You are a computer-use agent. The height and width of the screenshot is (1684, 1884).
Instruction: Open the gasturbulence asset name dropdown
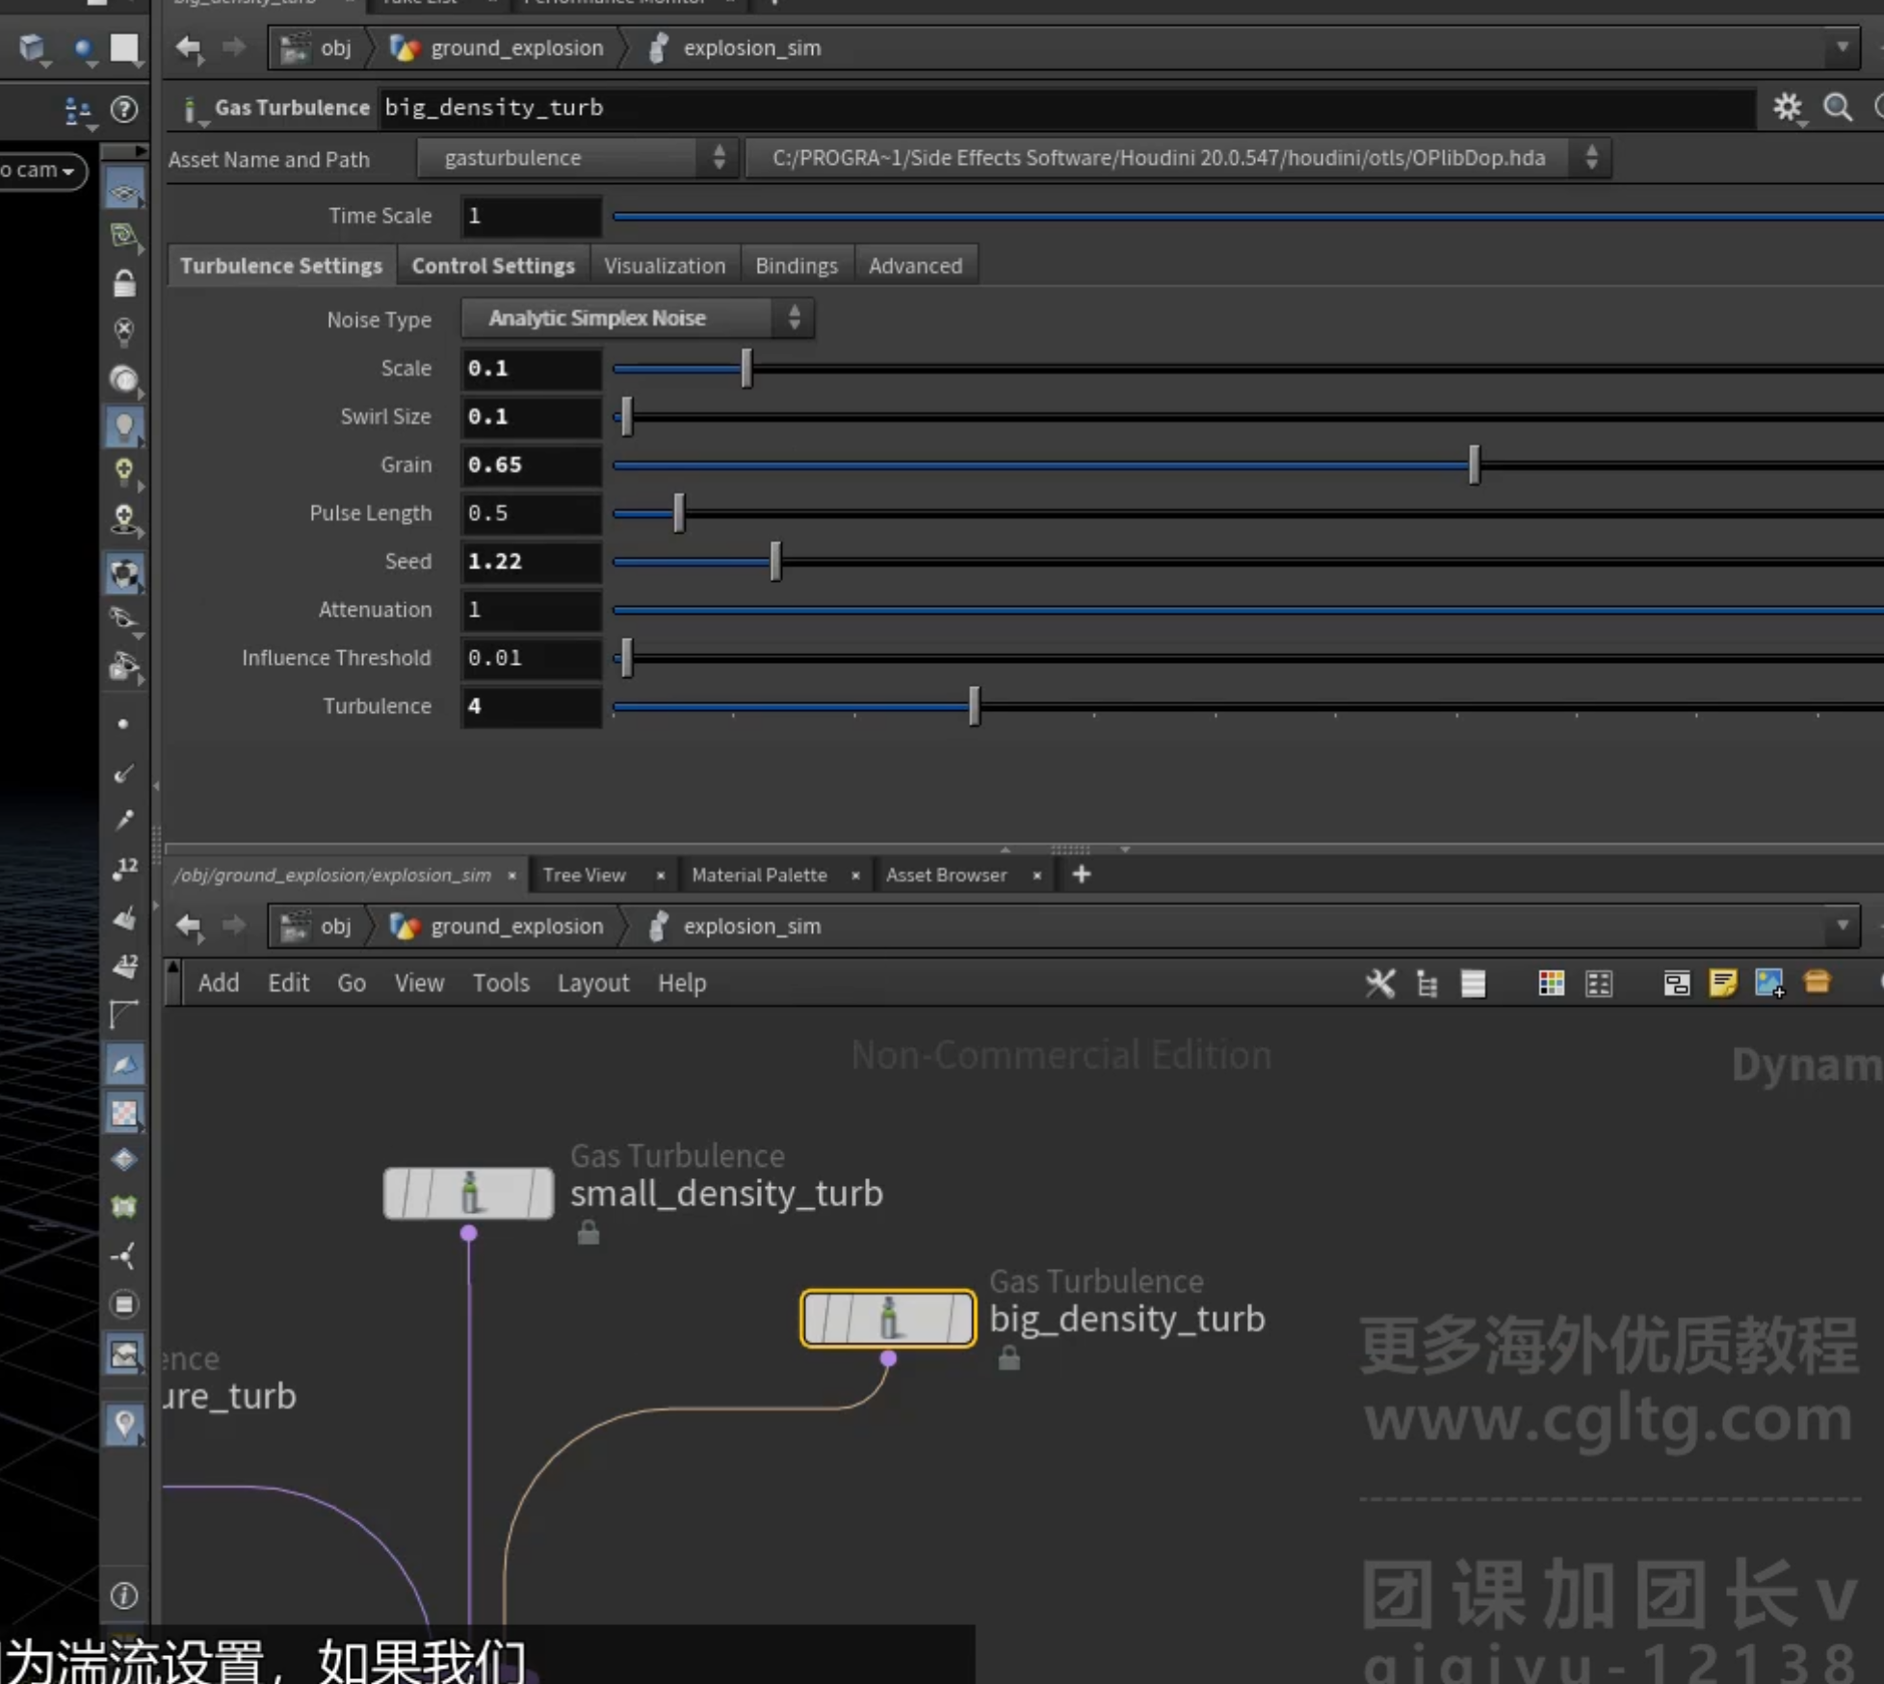(x=577, y=158)
